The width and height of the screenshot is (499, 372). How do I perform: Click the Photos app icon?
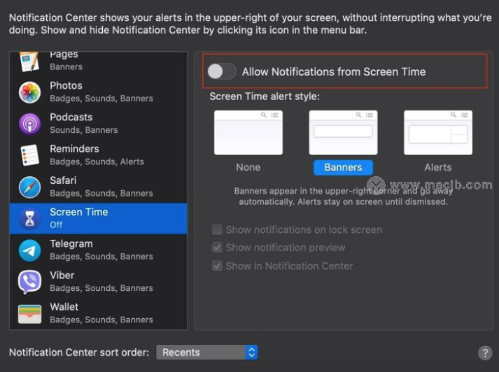[x=29, y=92]
